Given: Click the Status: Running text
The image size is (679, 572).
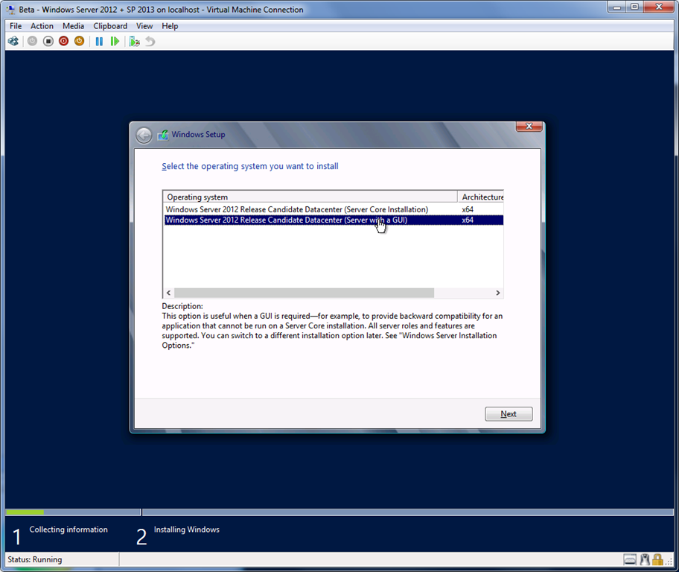Looking at the screenshot, I should 35,559.
